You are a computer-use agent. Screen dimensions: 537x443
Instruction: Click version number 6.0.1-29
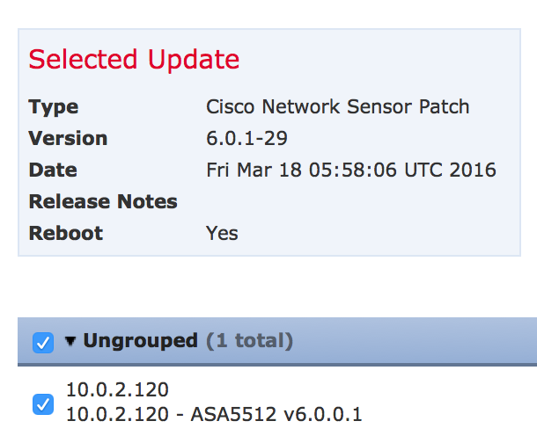click(246, 139)
